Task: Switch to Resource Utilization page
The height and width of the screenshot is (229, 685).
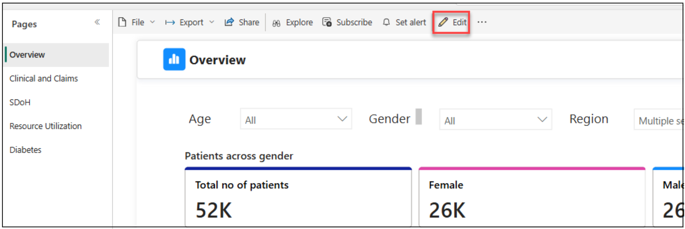Action: tap(46, 126)
